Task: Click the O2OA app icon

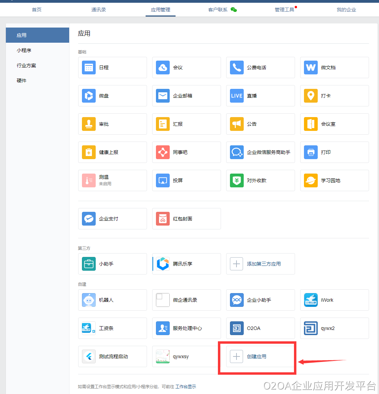Action: [237, 328]
